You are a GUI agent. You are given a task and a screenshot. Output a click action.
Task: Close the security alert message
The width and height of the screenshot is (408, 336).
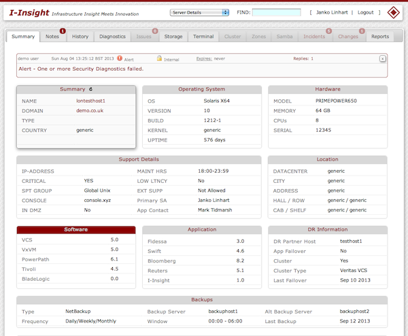click(383, 59)
